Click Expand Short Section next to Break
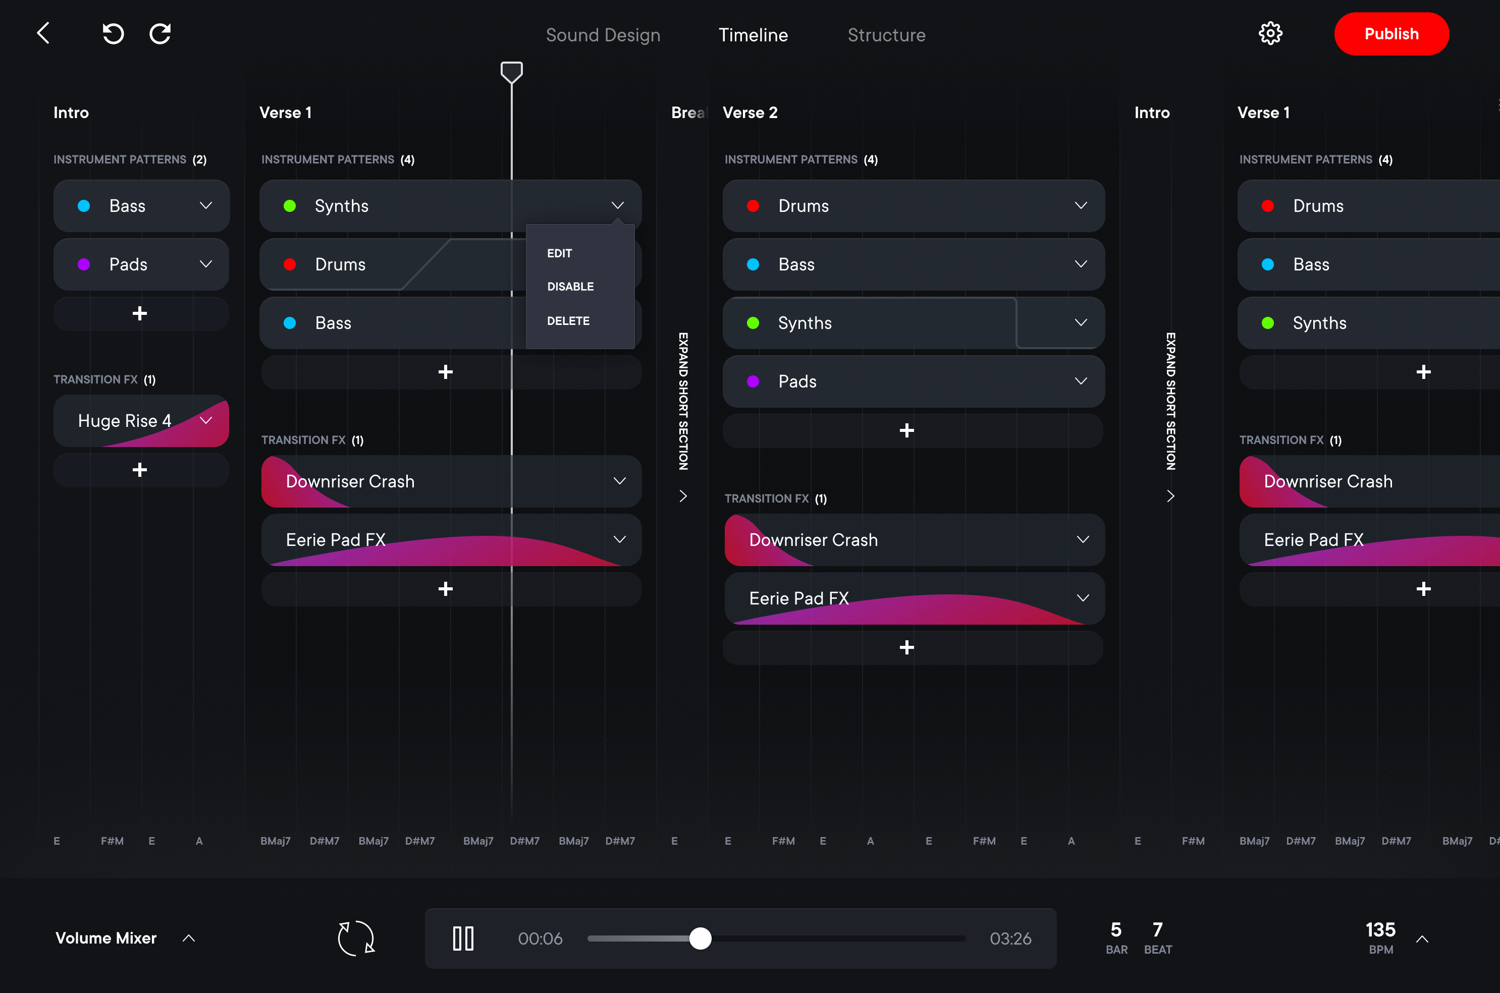Screen dimensions: 1500x993 coord(683,401)
